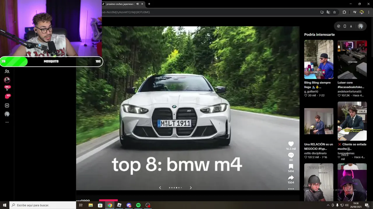The height and width of the screenshot is (209, 373).
Task: Open comments with the speech bubble icon
Action: pos(291,155)
